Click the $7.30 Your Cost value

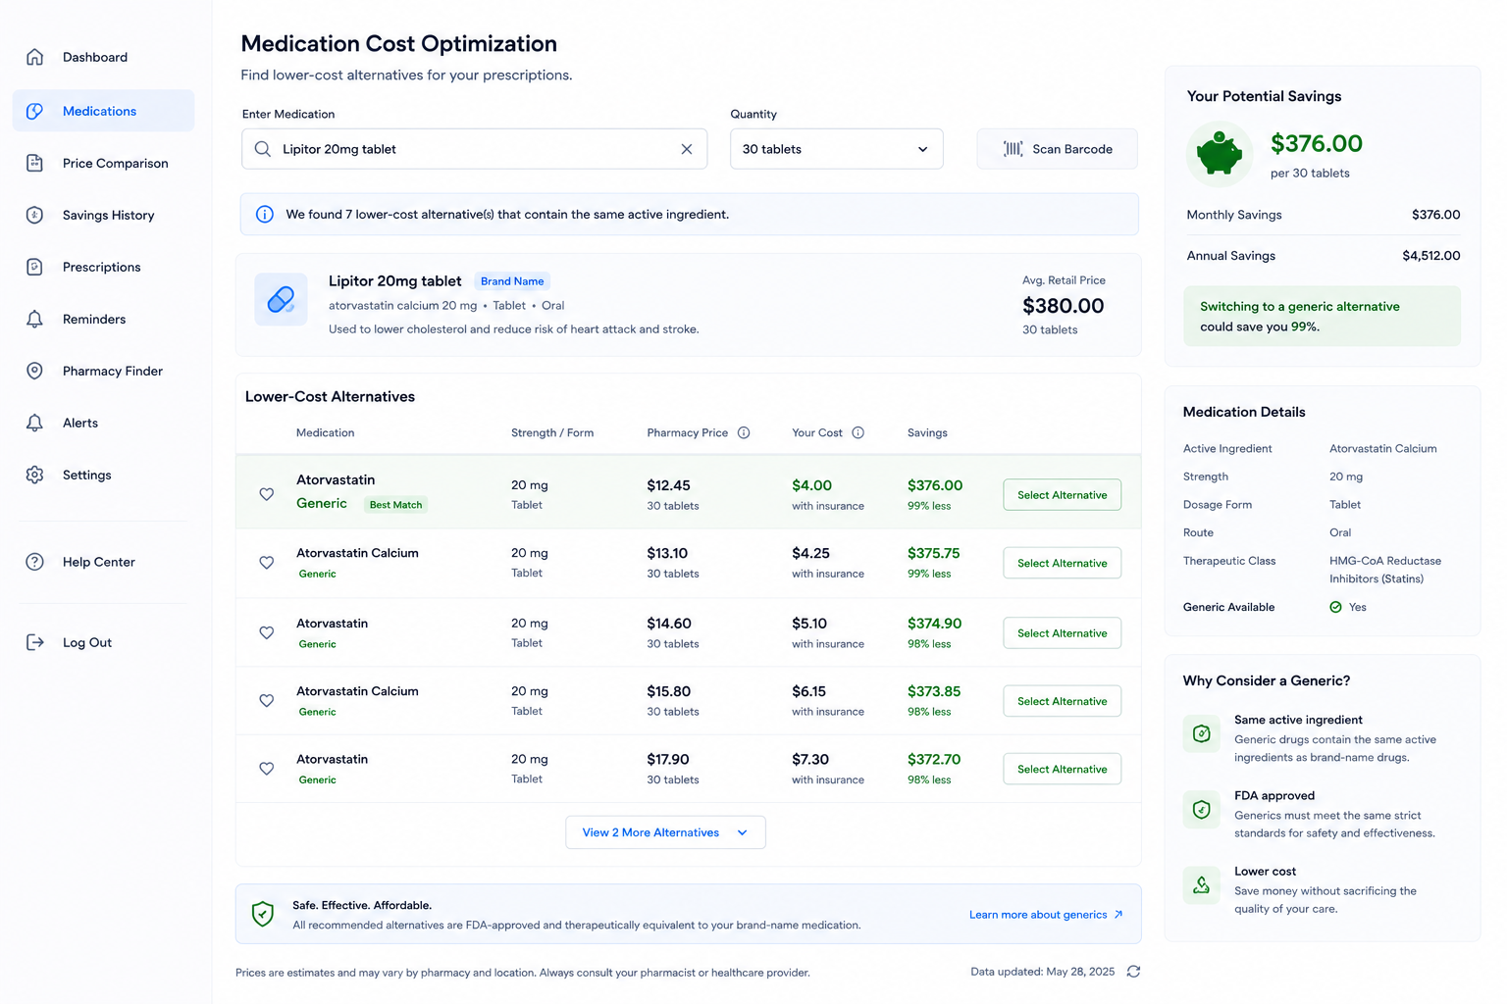[x=810, y=759]
